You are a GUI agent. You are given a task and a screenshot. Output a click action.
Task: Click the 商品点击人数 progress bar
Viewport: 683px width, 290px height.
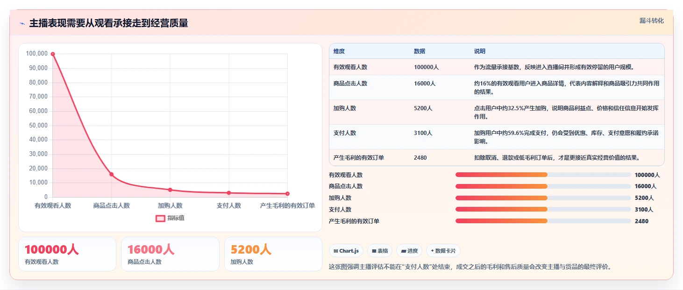tap(543, 186)
